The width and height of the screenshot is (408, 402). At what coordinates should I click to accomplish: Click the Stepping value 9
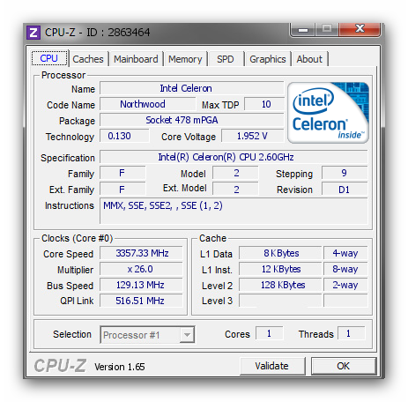coord(345,173)
